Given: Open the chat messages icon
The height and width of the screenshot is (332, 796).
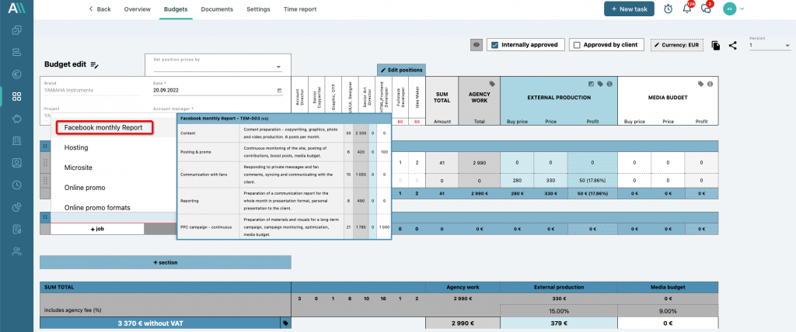Looking at the screenshot, I should click(706, 9).
